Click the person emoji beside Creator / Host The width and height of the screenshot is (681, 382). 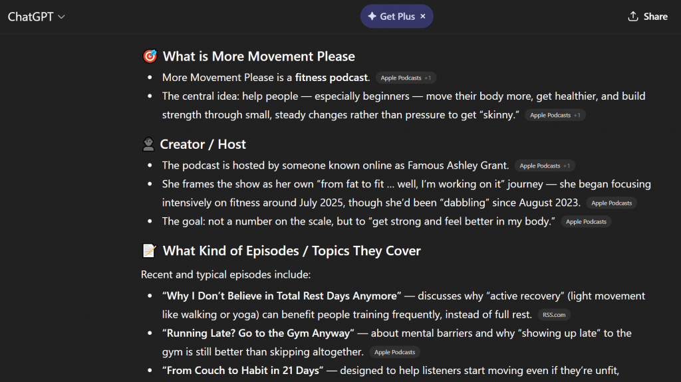click(149, 144)
